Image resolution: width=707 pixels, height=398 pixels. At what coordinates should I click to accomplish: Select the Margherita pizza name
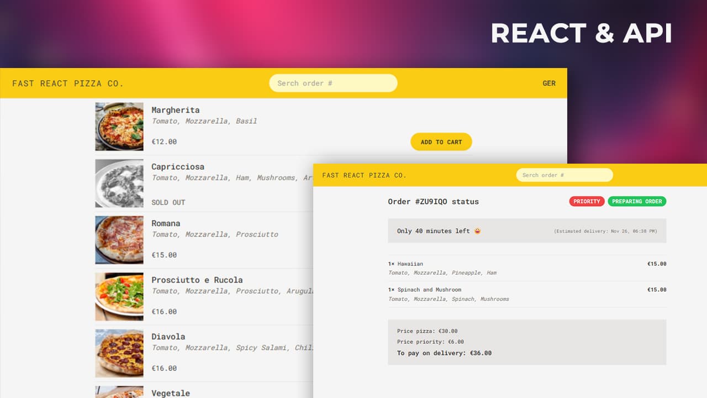point(176,110)
